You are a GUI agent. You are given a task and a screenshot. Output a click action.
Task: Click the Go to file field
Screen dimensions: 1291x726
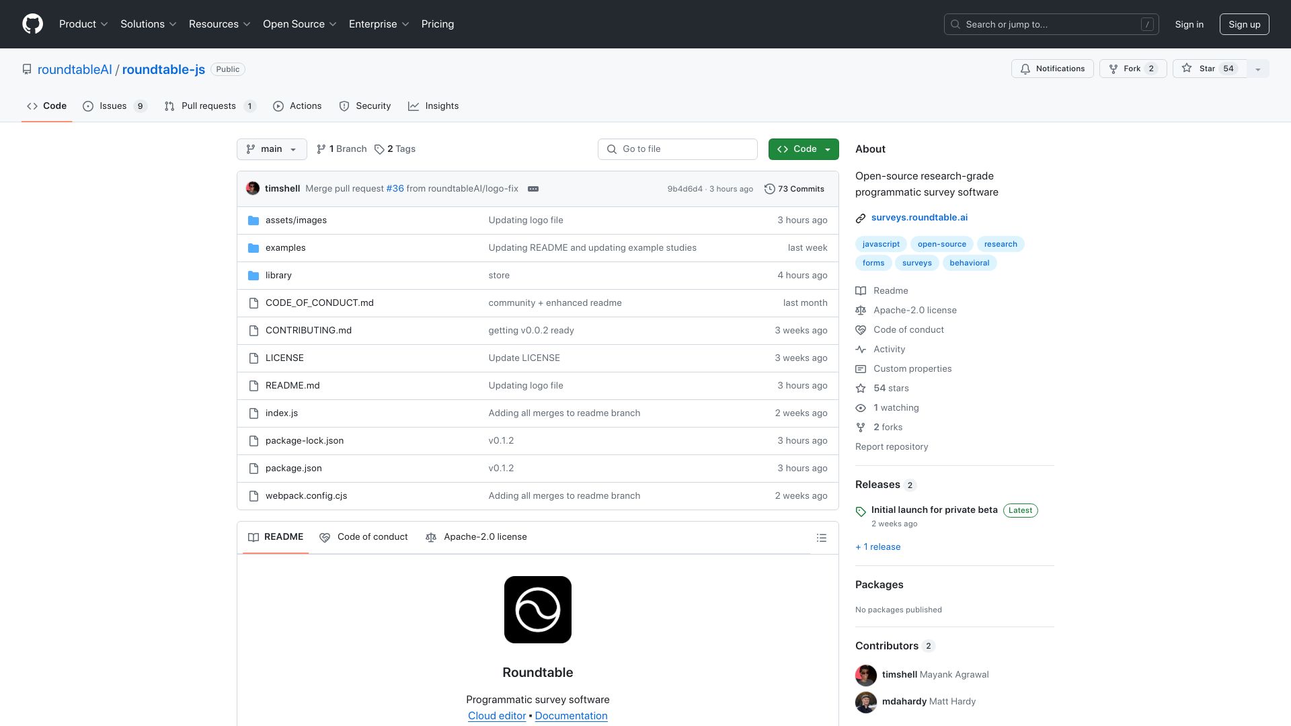678,149
